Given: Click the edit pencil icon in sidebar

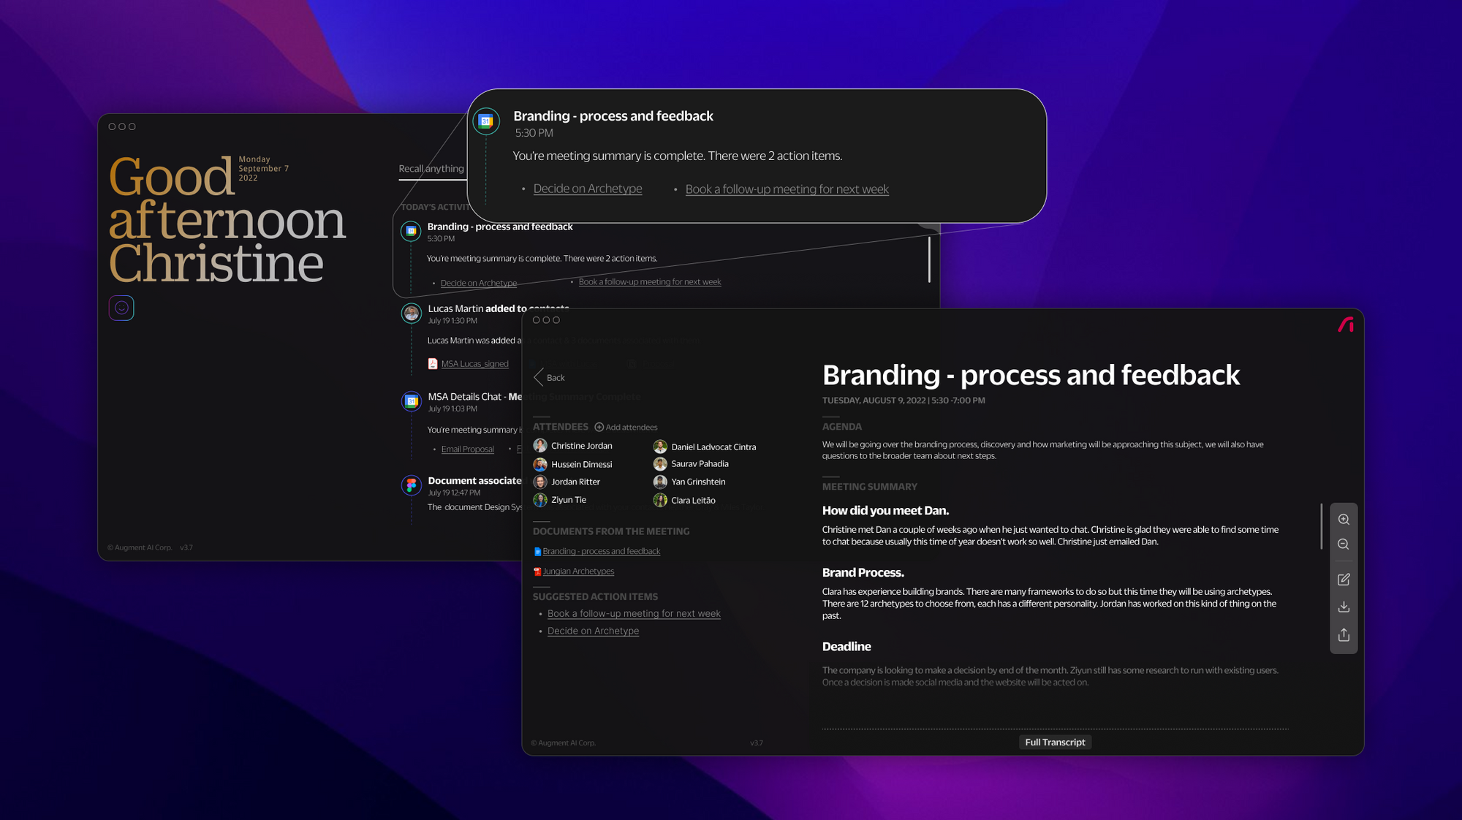Looking at the screenshot, I should click(x=1344, y=580).
